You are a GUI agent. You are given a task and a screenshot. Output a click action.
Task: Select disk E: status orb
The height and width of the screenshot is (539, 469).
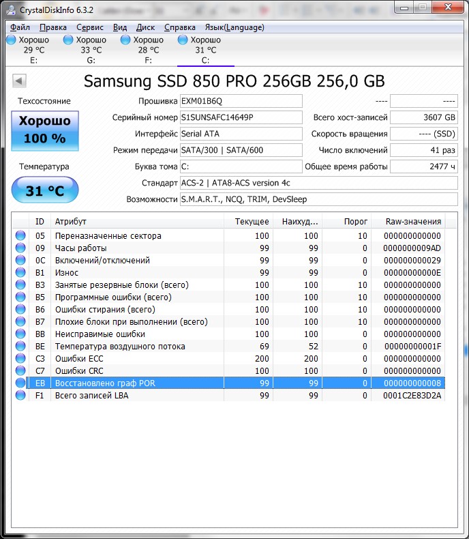pyautogui.click(x=11, y=40)
